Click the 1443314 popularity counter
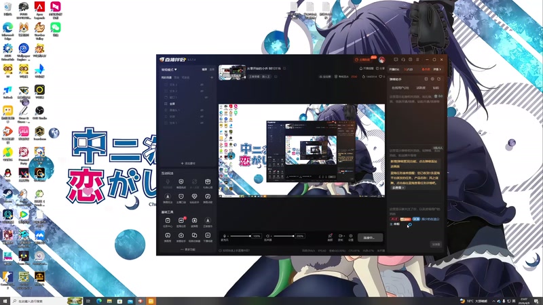Viewport: 543px width, 305px height. pos(369,77)
